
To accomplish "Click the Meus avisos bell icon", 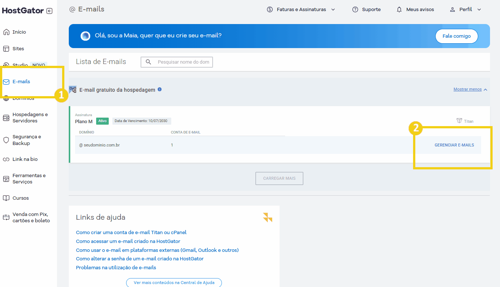I will click(399, 9).
